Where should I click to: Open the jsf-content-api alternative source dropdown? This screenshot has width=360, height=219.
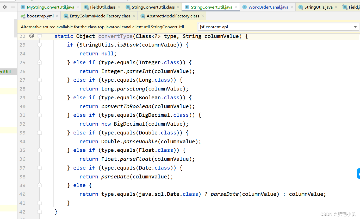point(355,27)
